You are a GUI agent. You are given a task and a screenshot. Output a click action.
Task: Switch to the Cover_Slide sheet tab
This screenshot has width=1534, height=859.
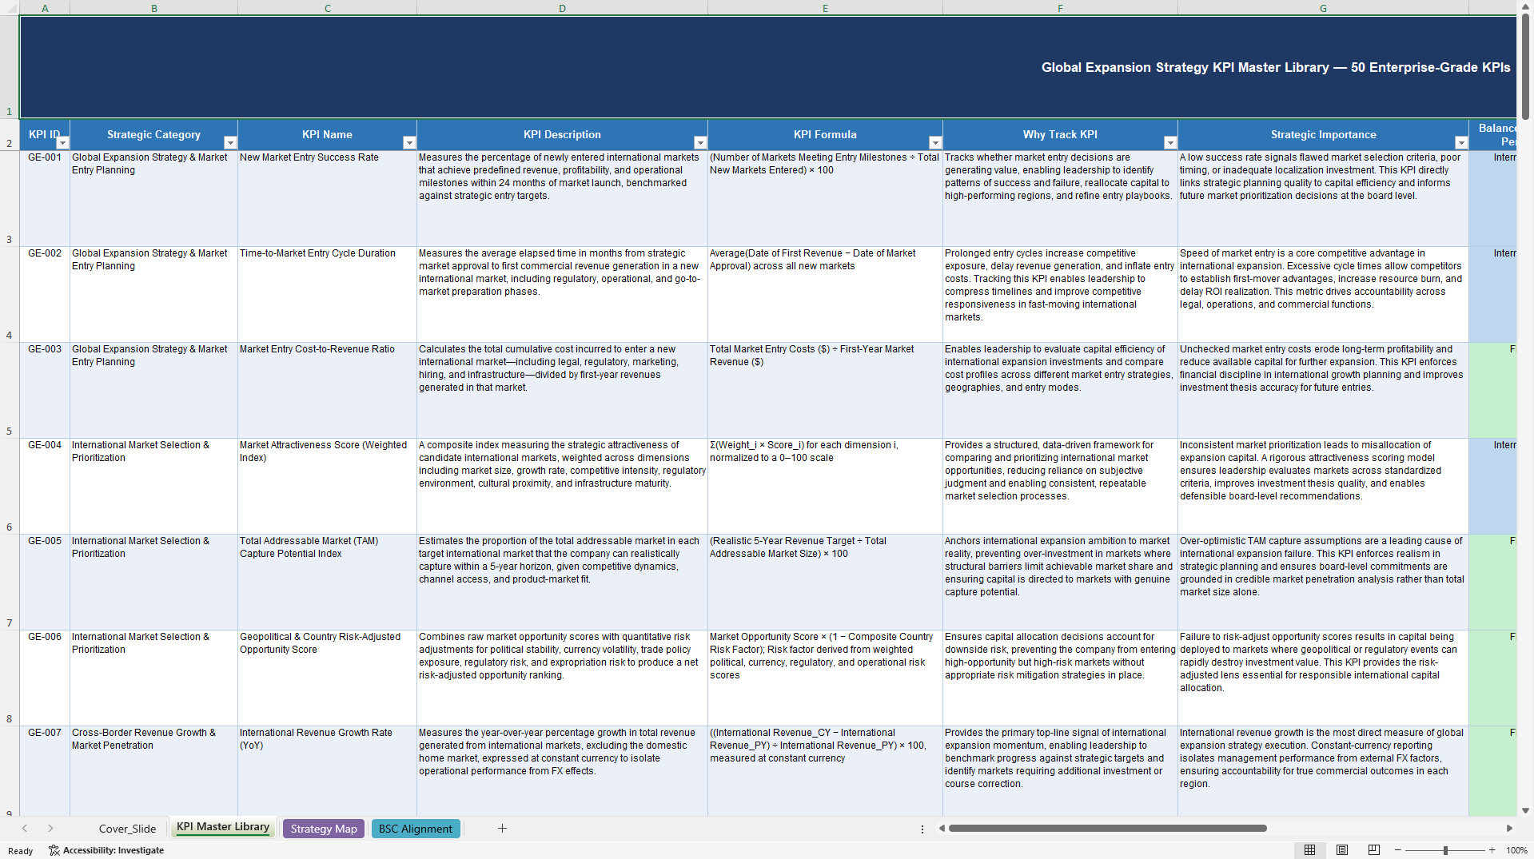pyautogui.click(x=127, y=829)
